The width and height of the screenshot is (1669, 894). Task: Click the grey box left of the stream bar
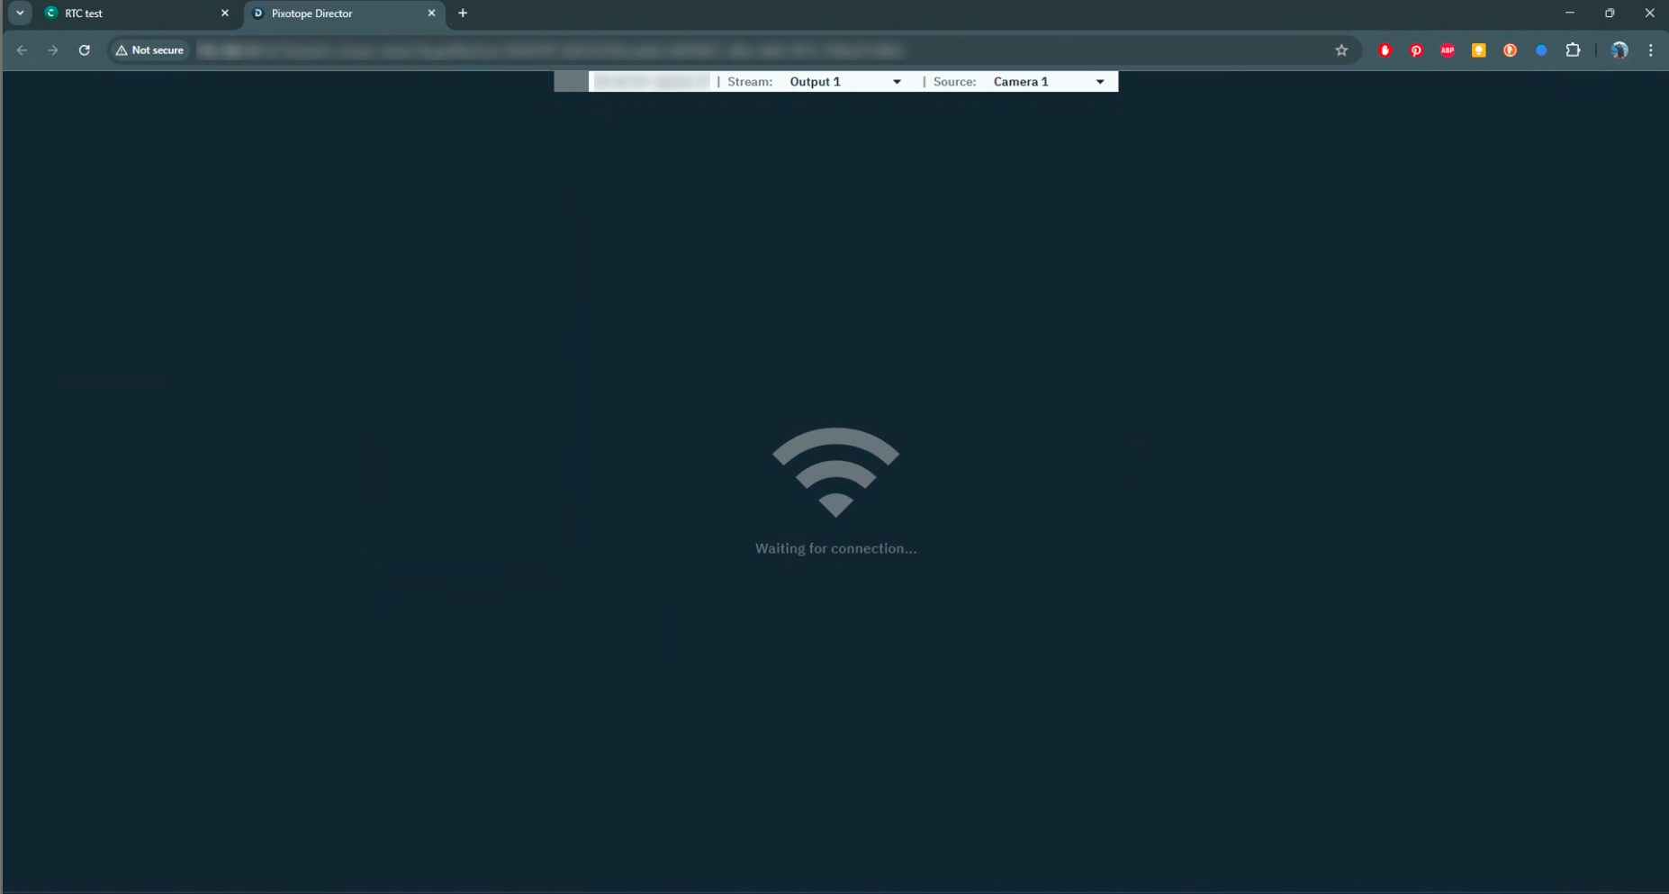point(571,82)
